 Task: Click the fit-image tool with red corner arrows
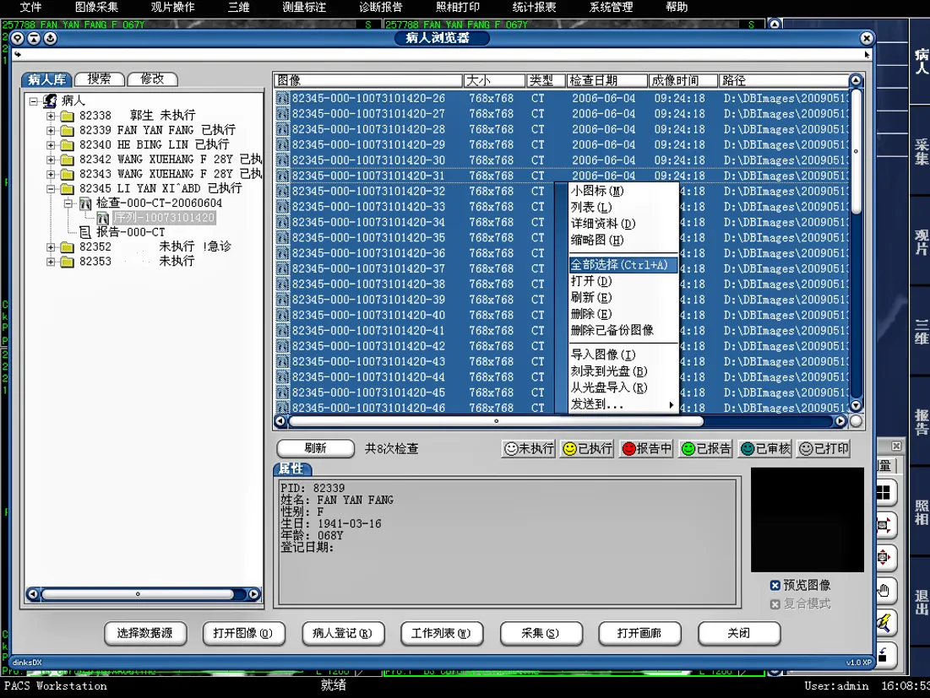click(x=884, y=525)
